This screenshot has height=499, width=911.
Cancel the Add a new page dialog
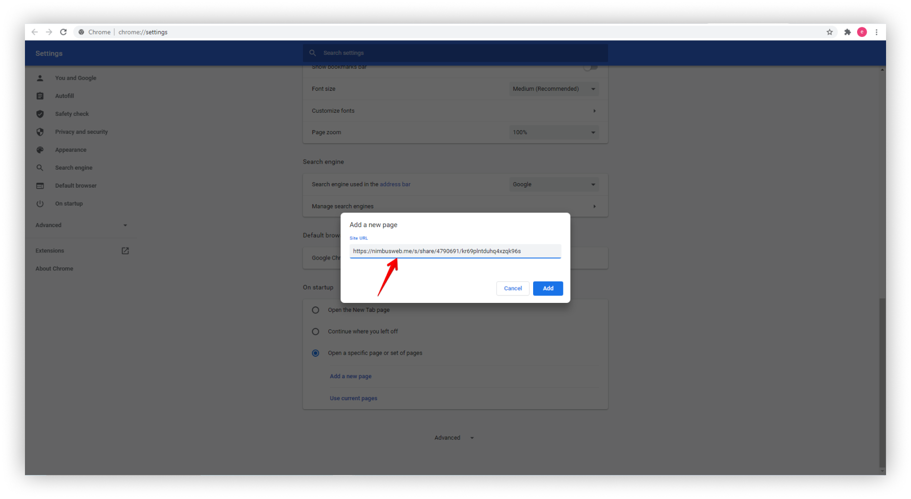click(513, 288)
